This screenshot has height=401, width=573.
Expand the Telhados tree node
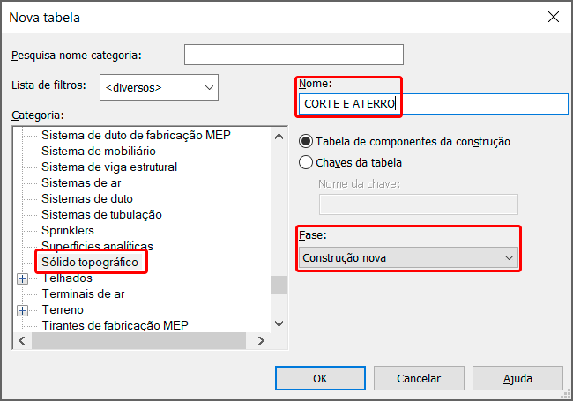23,278
